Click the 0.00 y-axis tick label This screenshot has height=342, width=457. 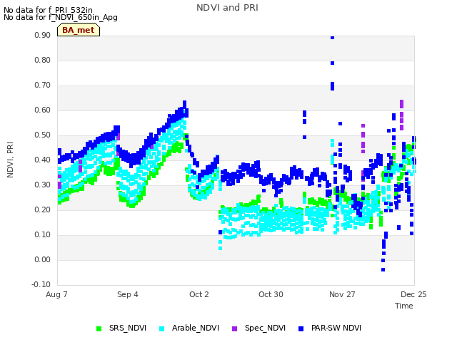pyautogui.click(x=43, y=259)
